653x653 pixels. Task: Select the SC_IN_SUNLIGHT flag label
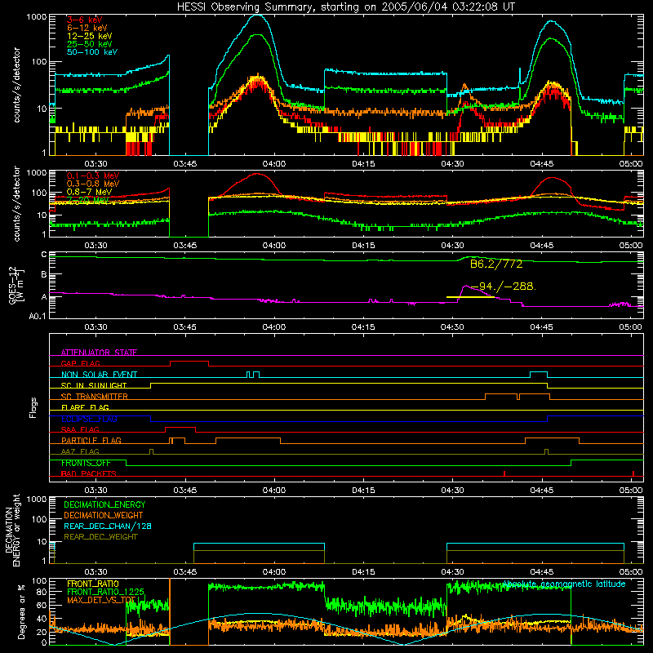pos(94,385)
